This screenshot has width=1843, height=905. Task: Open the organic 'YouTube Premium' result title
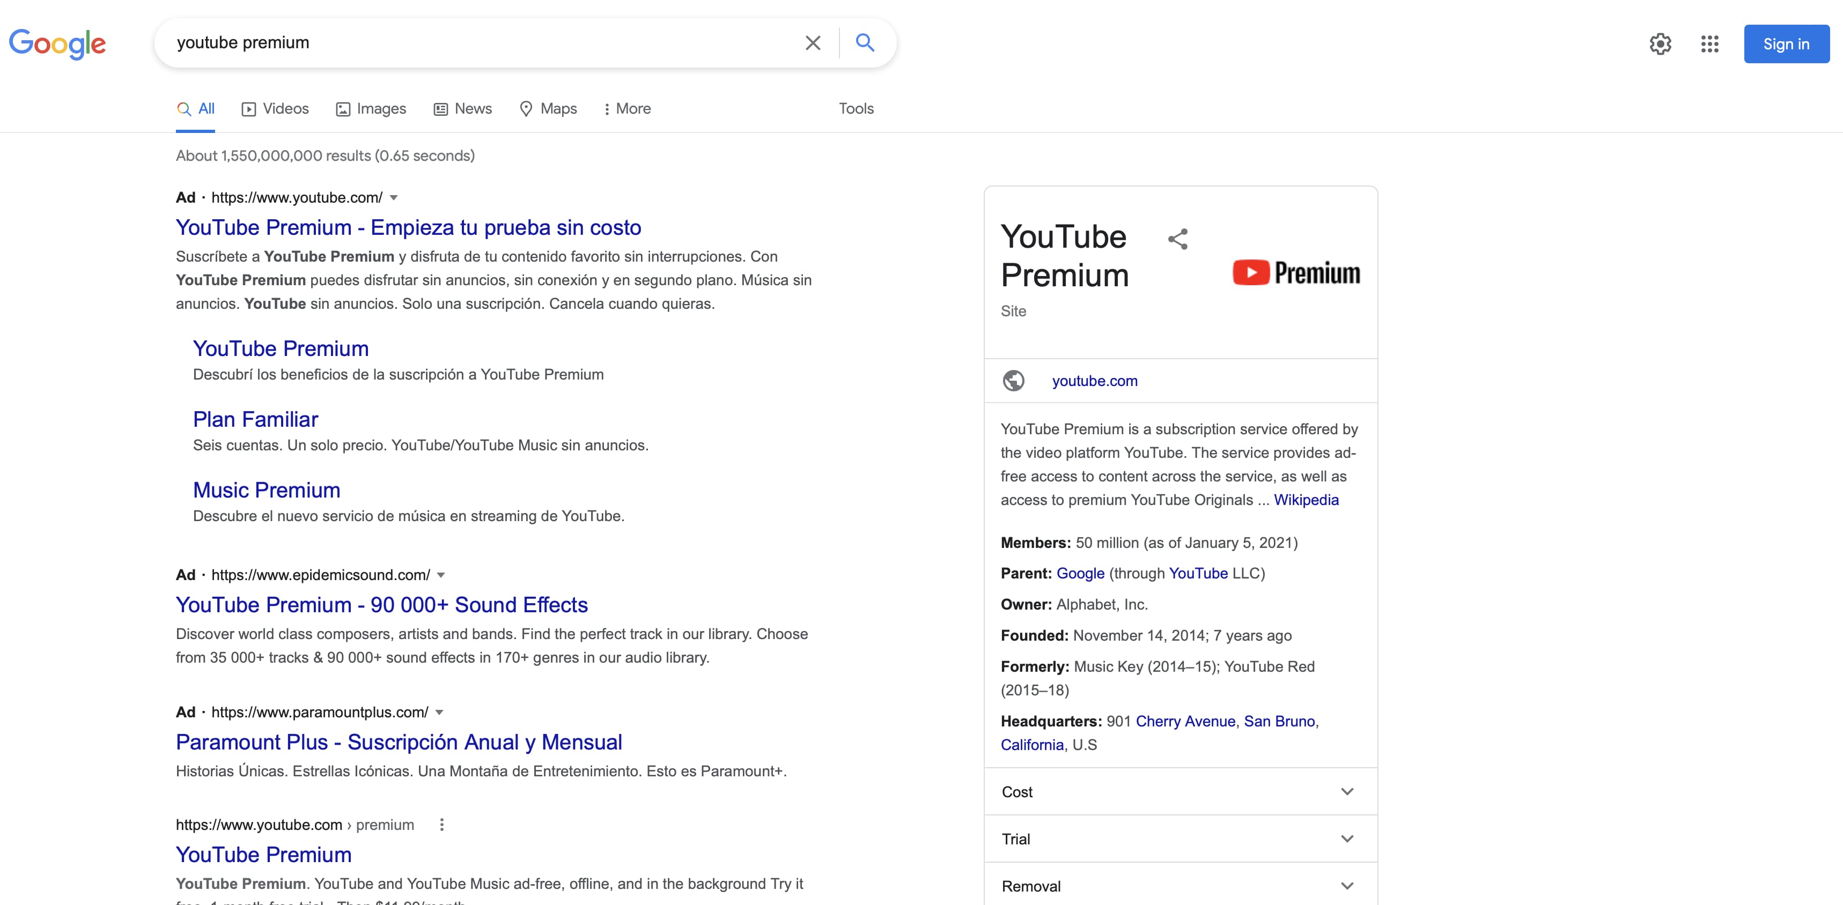coord(263,855)
